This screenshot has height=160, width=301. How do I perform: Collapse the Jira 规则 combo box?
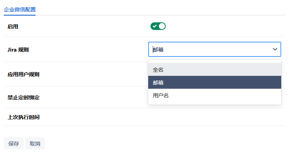[x=275, y=49]
